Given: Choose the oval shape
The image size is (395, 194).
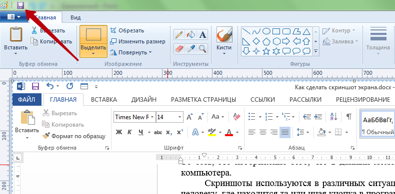Looking at the screenshot, I should [x=266, y=31].
